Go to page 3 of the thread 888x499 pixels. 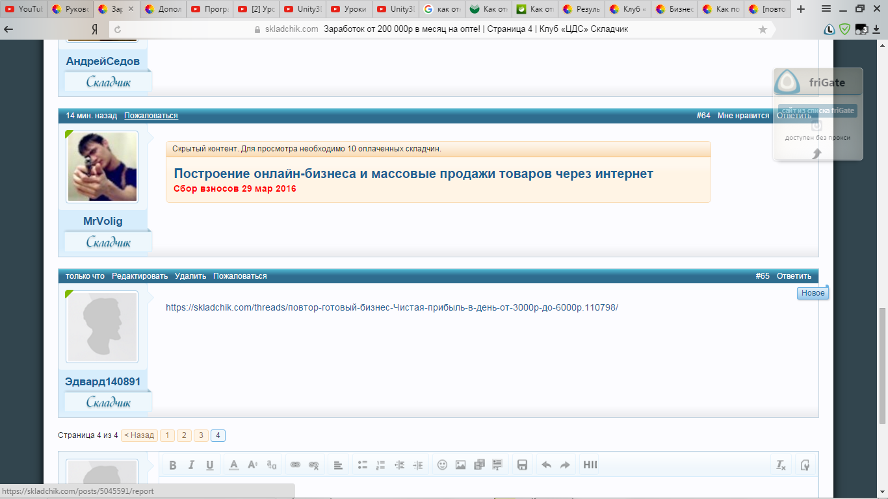click(x=201, y=435)
